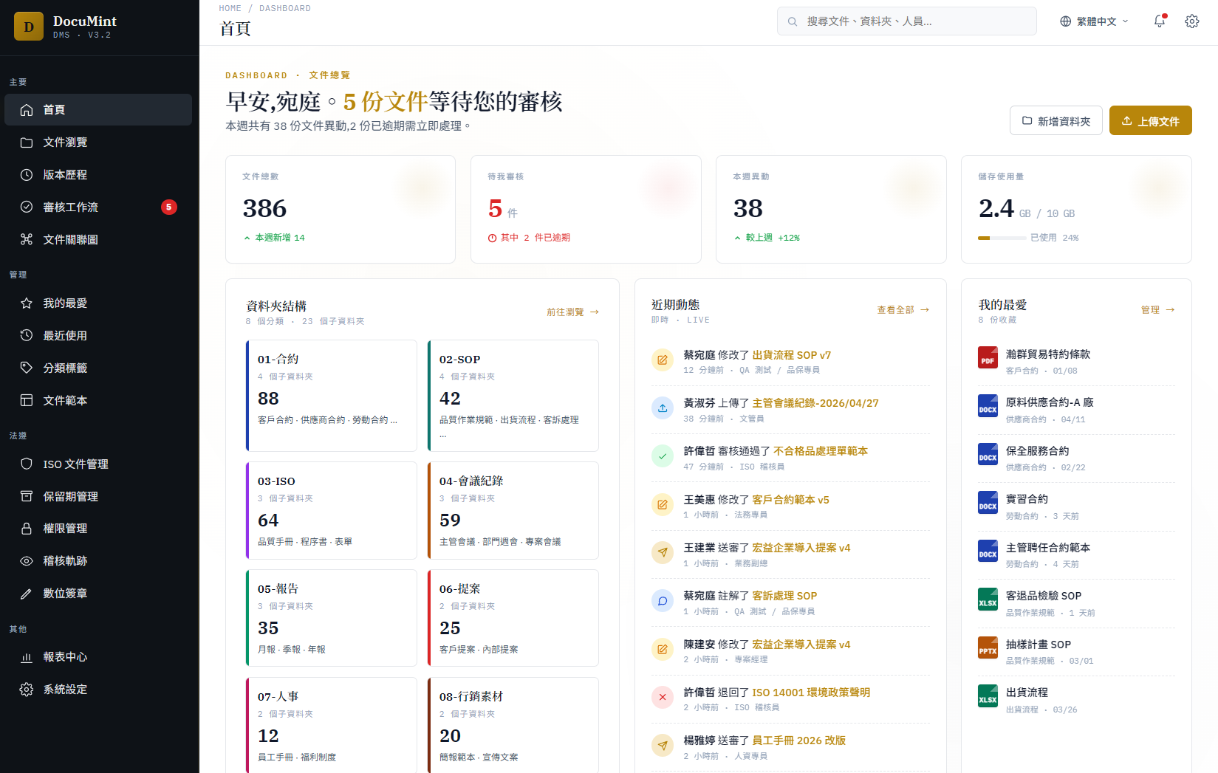1218x773 pixels.
Task: Click the PDF icon for 瀚群貿易特約條款
Action: [x=988, y=357]
